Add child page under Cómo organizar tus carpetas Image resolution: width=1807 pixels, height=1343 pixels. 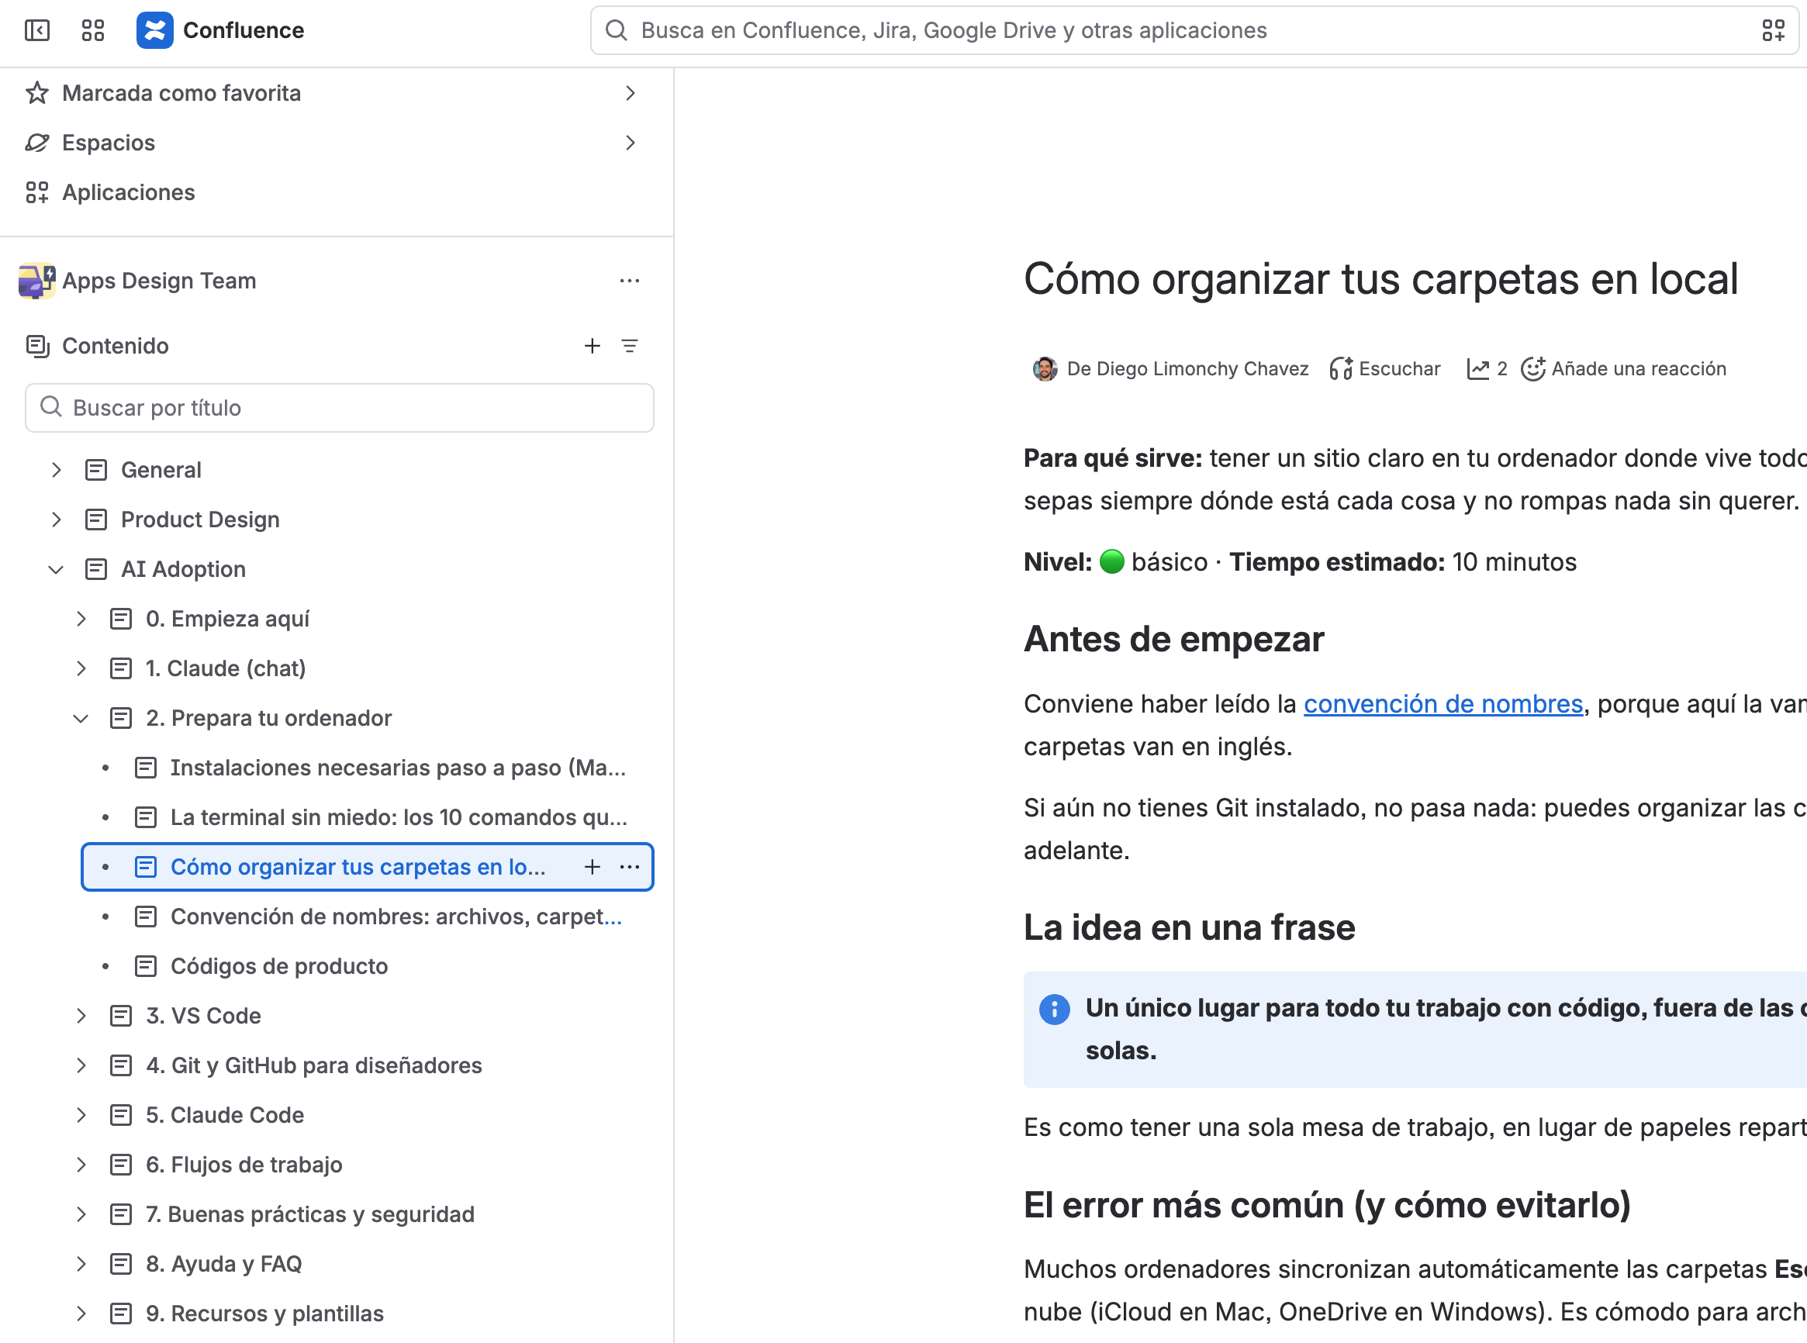point(592,867)
